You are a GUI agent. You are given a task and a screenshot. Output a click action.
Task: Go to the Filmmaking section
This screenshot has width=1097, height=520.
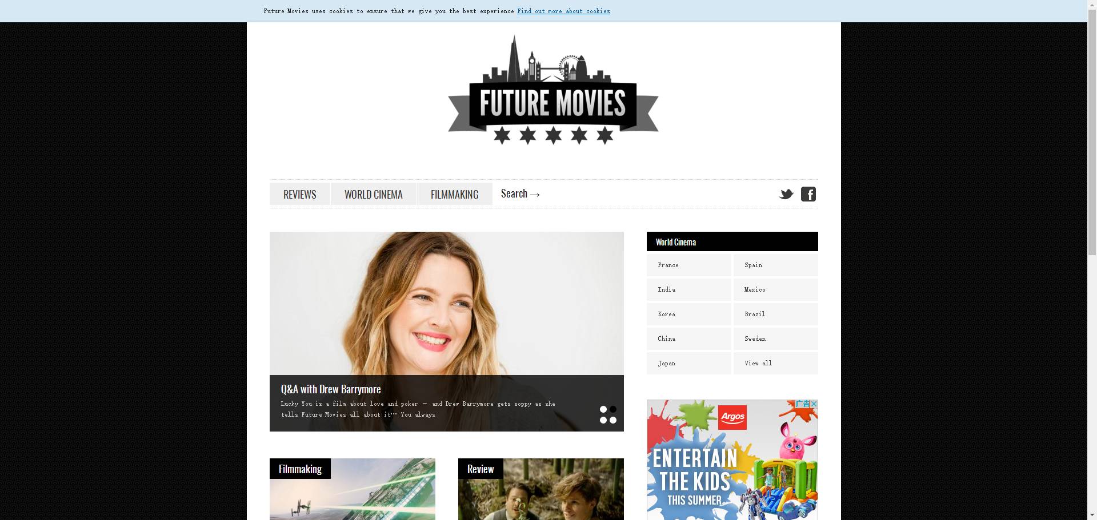(x=455, y=194)
